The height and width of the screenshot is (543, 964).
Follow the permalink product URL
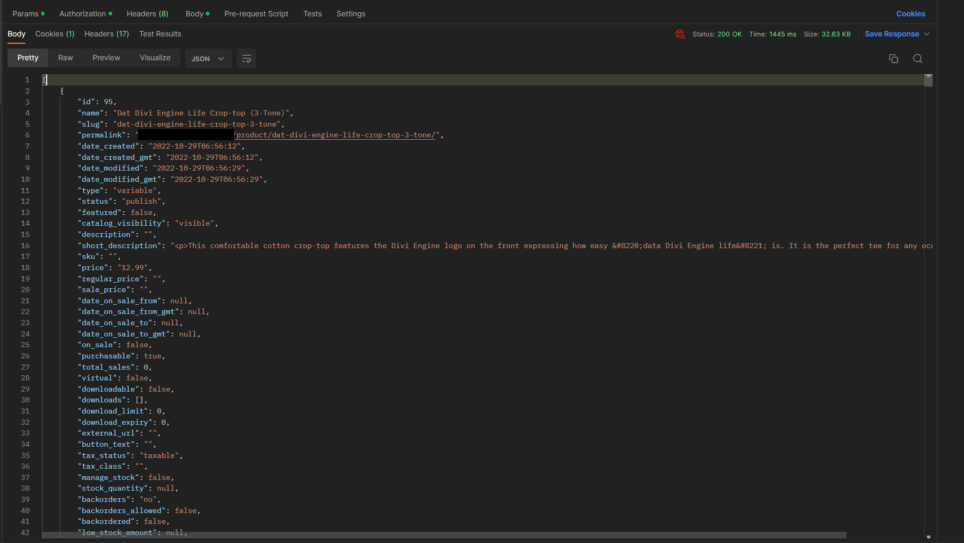coord(334,135)
